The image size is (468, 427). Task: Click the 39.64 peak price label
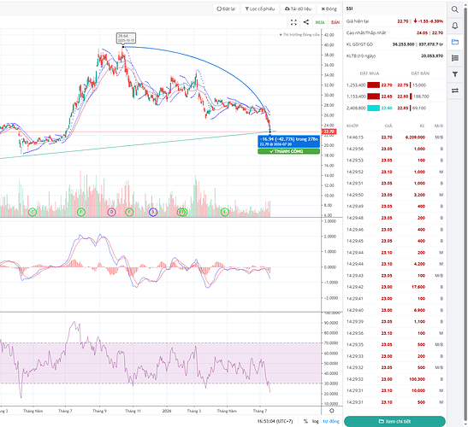[x=126, y=38]
